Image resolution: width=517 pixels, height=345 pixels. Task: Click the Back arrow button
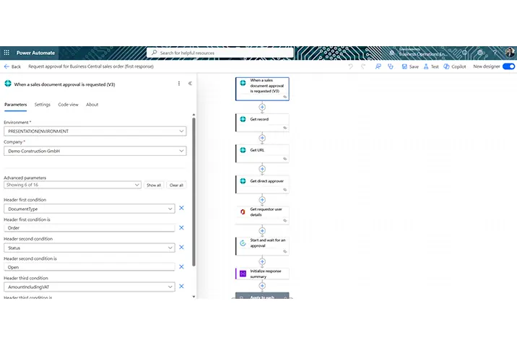tap(12, 66)
